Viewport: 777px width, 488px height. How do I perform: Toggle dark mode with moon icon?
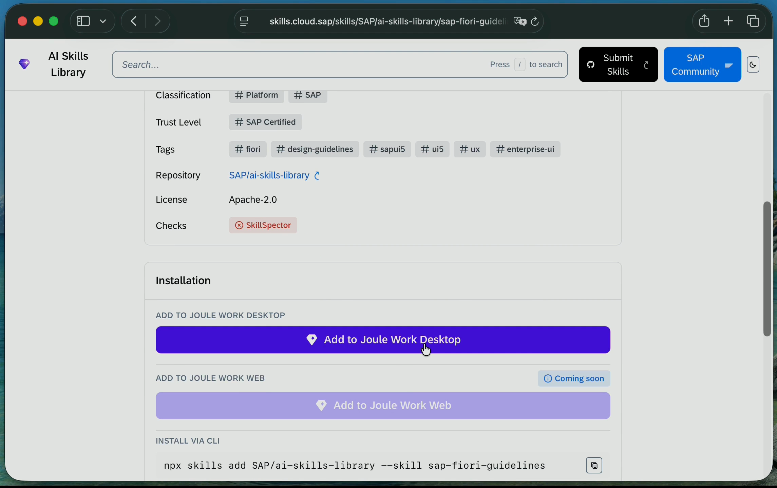[753, 64]
